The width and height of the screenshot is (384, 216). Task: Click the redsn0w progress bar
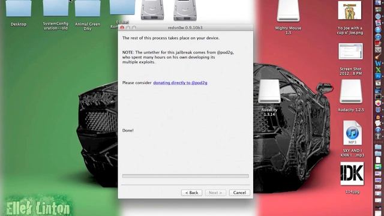point(185,176)
